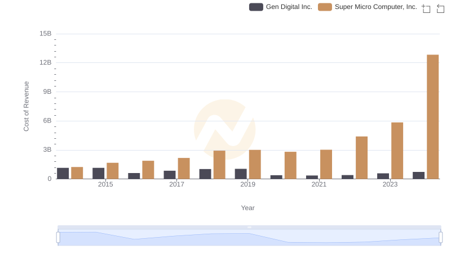Viewport: 451px width, 259px height.
Task: Click the right handle of the range slider
Action: pos(440,238)
